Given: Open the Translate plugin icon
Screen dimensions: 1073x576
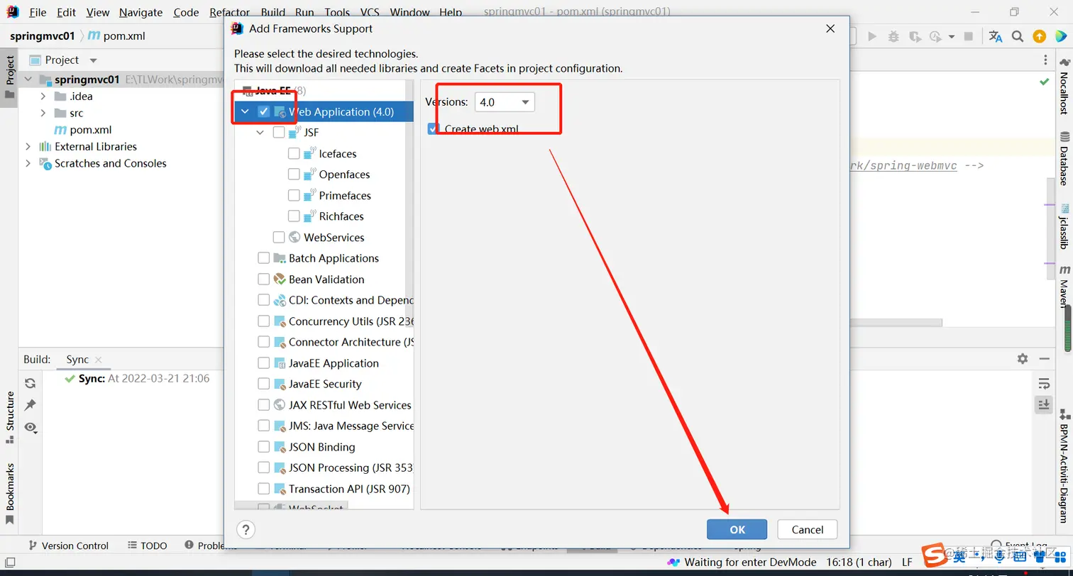Looking at the screenshot, I should click(996, 36).
